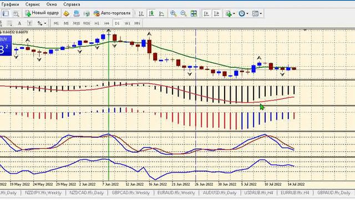Zoom in on the chart

pyautogui.click(x=173, y=13)
